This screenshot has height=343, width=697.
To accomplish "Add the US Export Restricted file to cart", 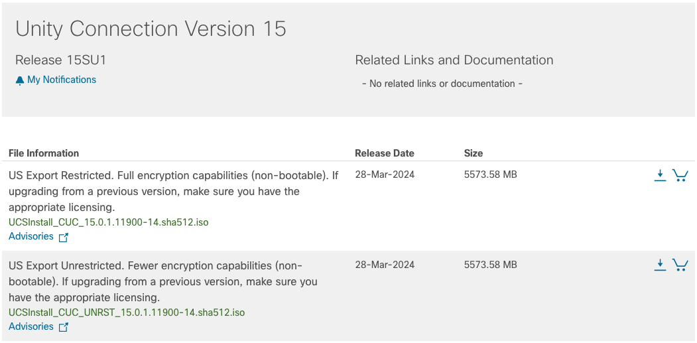I will tap(680, 175).
